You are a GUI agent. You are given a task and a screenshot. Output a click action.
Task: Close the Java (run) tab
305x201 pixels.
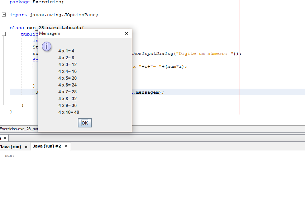coord(26,147)
